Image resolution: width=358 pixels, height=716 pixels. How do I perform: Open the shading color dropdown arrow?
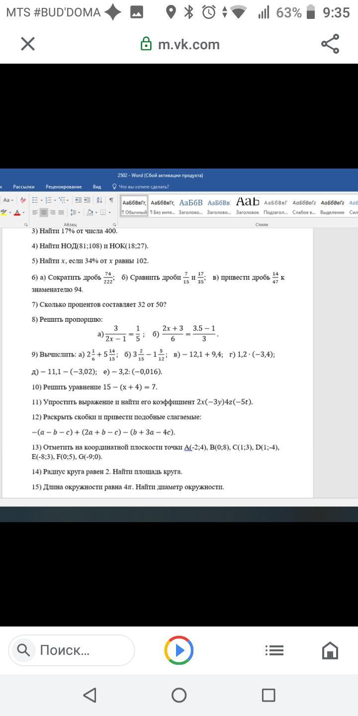coord(96,213)
